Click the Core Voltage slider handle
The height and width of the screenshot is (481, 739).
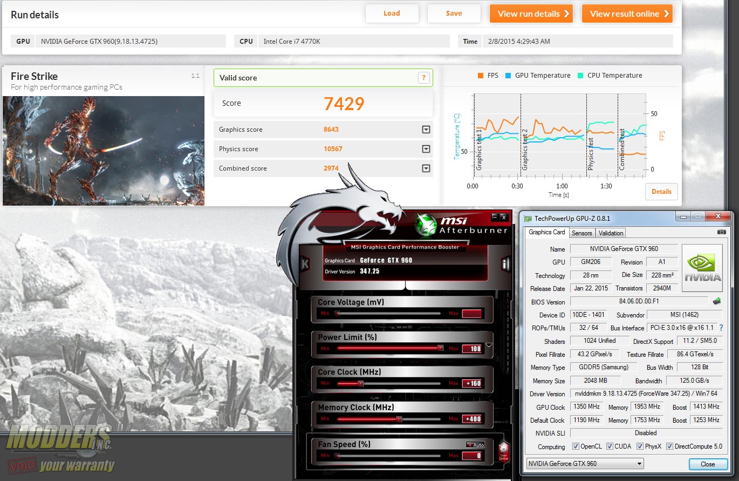coord(338,313)
